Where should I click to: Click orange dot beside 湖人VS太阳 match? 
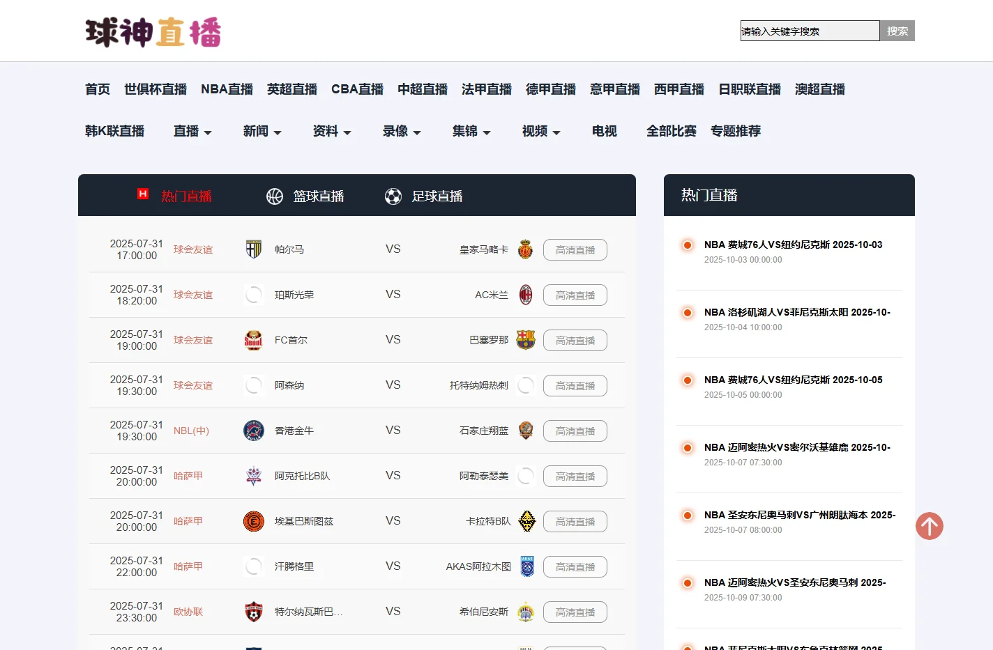[x=688, y=312]
